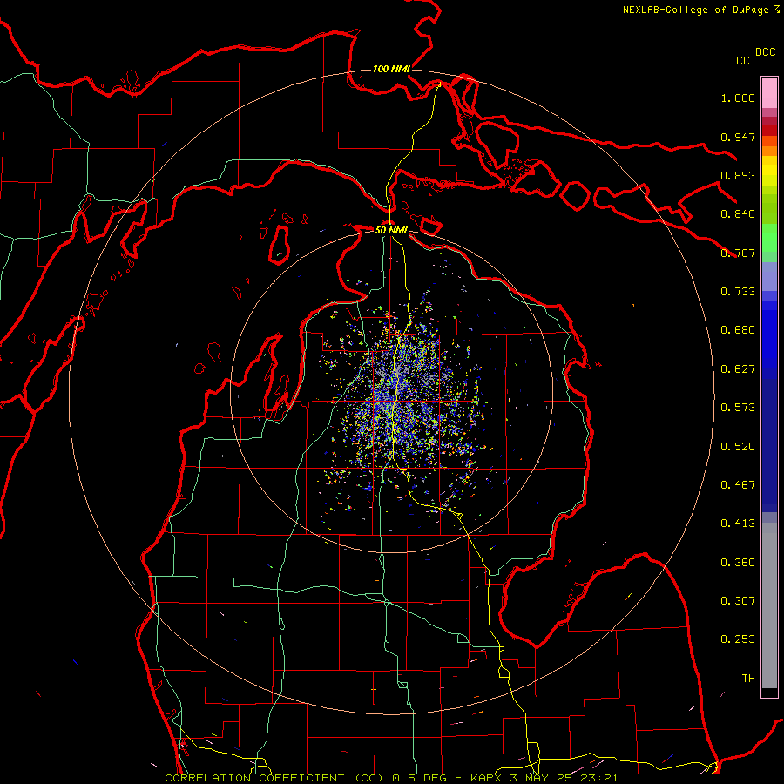The image size is (784, 784).
Task: Click the 0.413 legend value
Action: pos(738,524)
